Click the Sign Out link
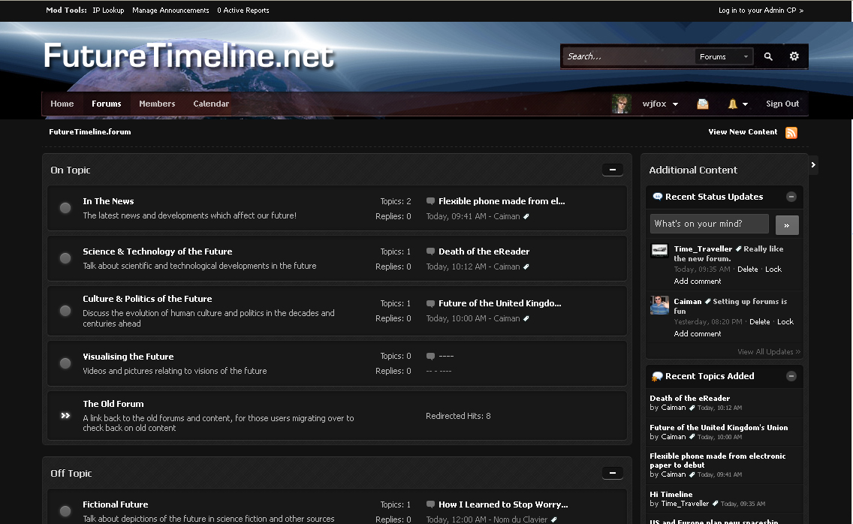 tap(782, 104)
